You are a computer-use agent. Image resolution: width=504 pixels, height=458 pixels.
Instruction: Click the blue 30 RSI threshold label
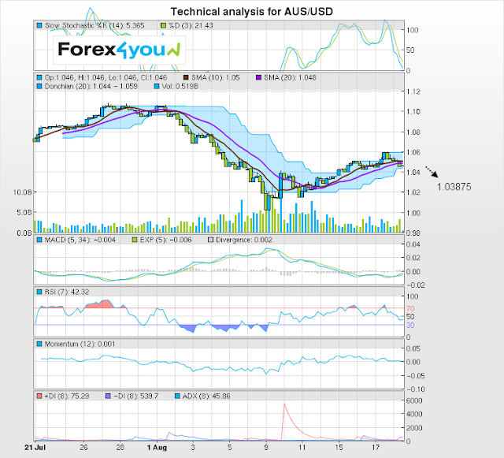tap(410, 326)
